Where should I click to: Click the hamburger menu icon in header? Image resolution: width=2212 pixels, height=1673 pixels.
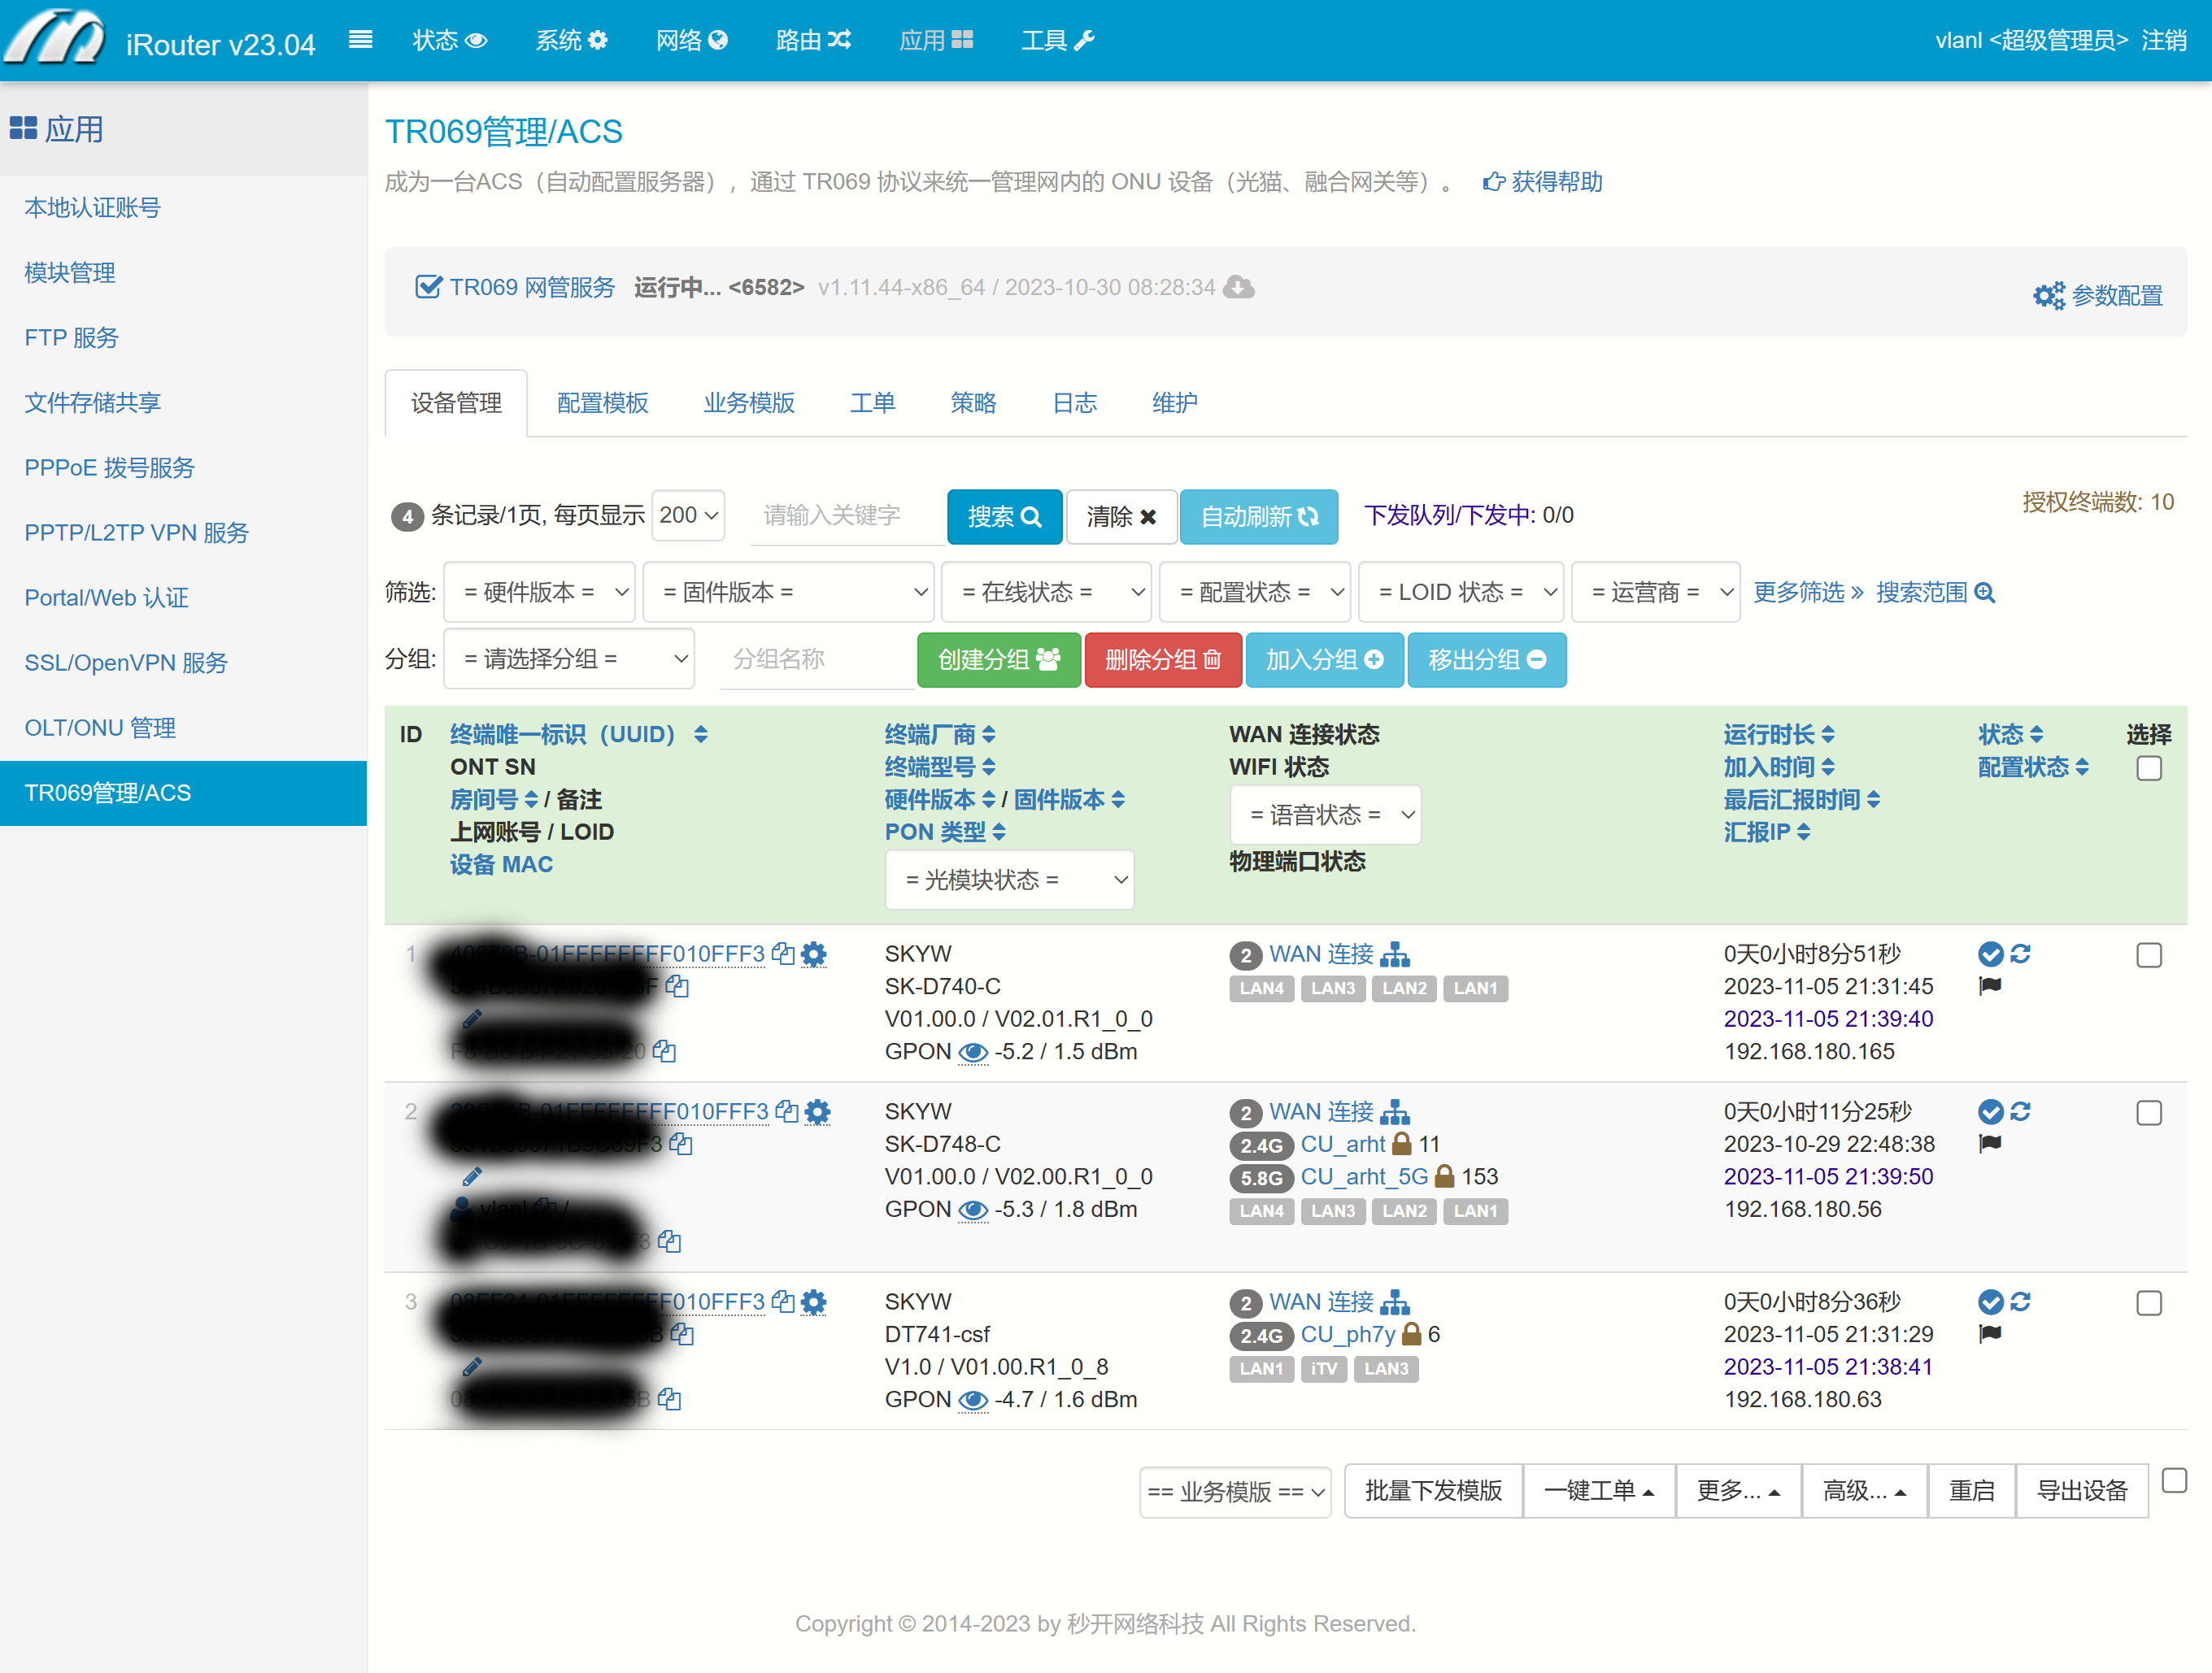pyautogui.click(x=360, y=40)
